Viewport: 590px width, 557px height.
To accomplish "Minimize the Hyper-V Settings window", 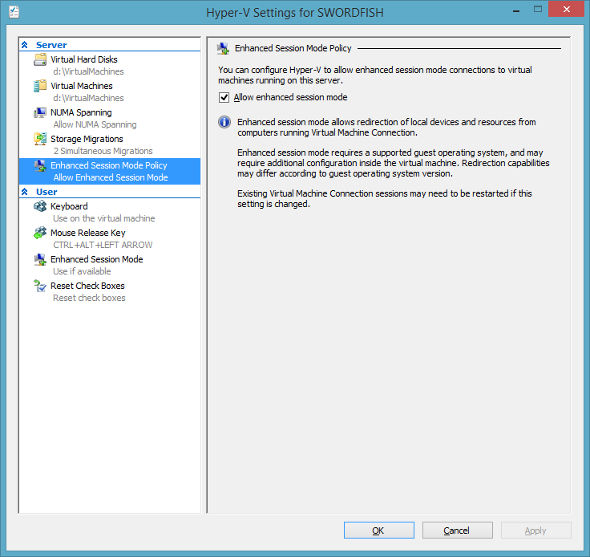I will pos(516,10).
